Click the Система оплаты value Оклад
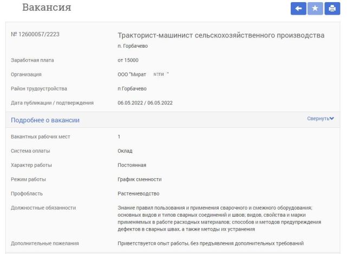Viewport: 352px width, 254px height. (125, 151)
